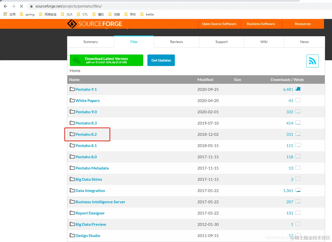Open the 京东 bookmark folder
The height and width of the screenshot is (242, 332).
130,14
